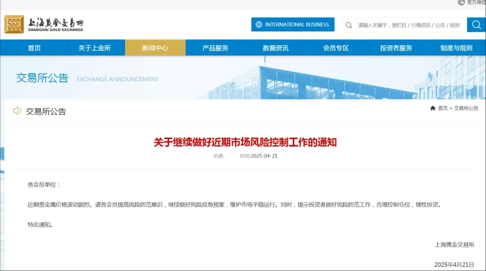This screenshot has height=271, width=486.
Task: Go to 投资者服务 section
Action: point(396,48)
